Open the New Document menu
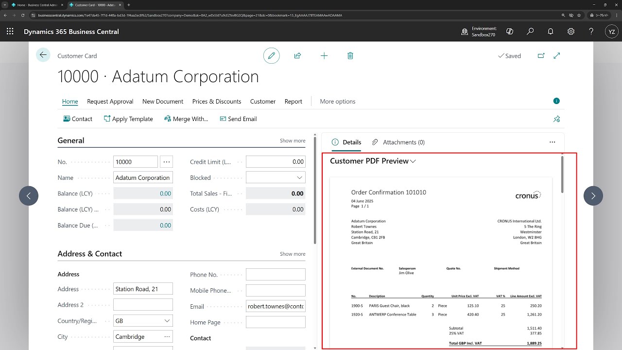622x350 pixels. click(x=163, y=102)
